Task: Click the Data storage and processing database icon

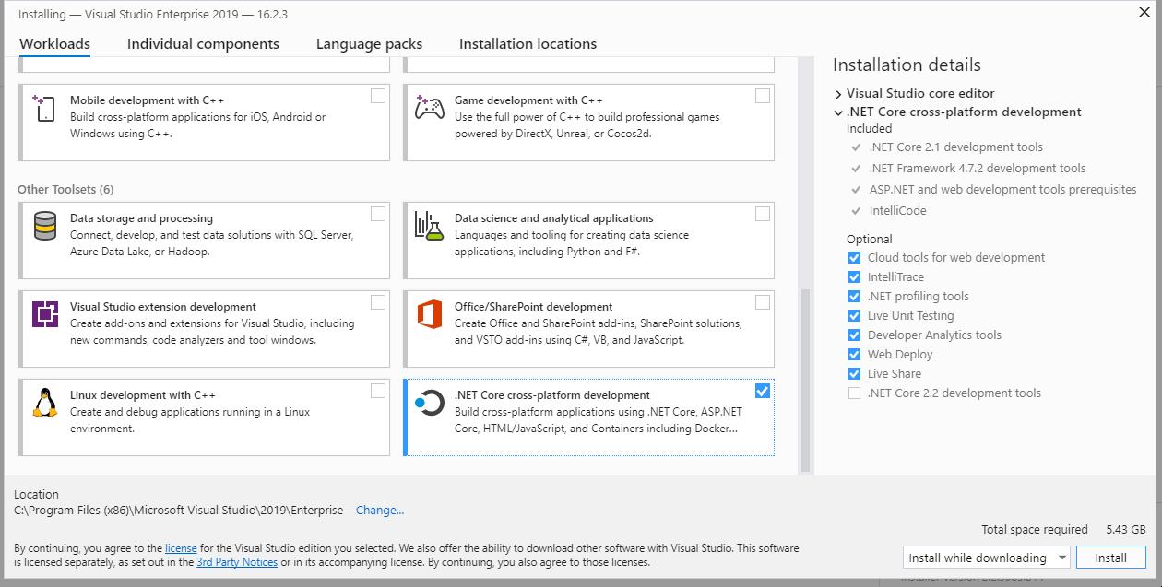Action: (x=44, y=226)
